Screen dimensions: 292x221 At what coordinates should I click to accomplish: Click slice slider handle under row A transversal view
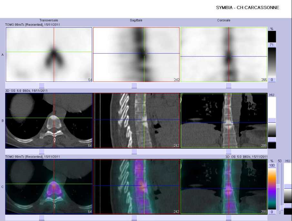click(x=42, y=85)
